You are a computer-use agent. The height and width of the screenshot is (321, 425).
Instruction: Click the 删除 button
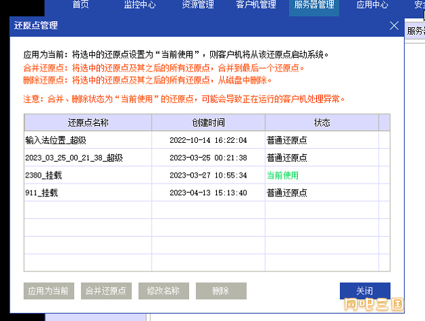221,291
